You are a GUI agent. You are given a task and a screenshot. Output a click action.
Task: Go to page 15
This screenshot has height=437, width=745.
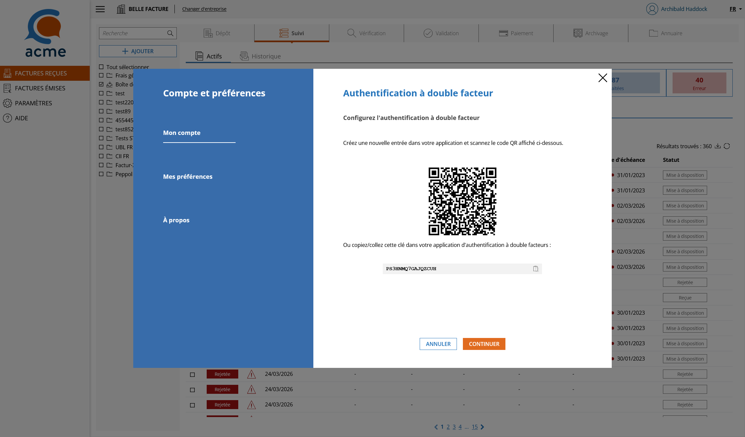(475, 427)
